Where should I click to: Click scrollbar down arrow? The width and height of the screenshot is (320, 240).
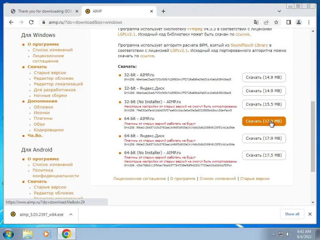click(313, 202)
